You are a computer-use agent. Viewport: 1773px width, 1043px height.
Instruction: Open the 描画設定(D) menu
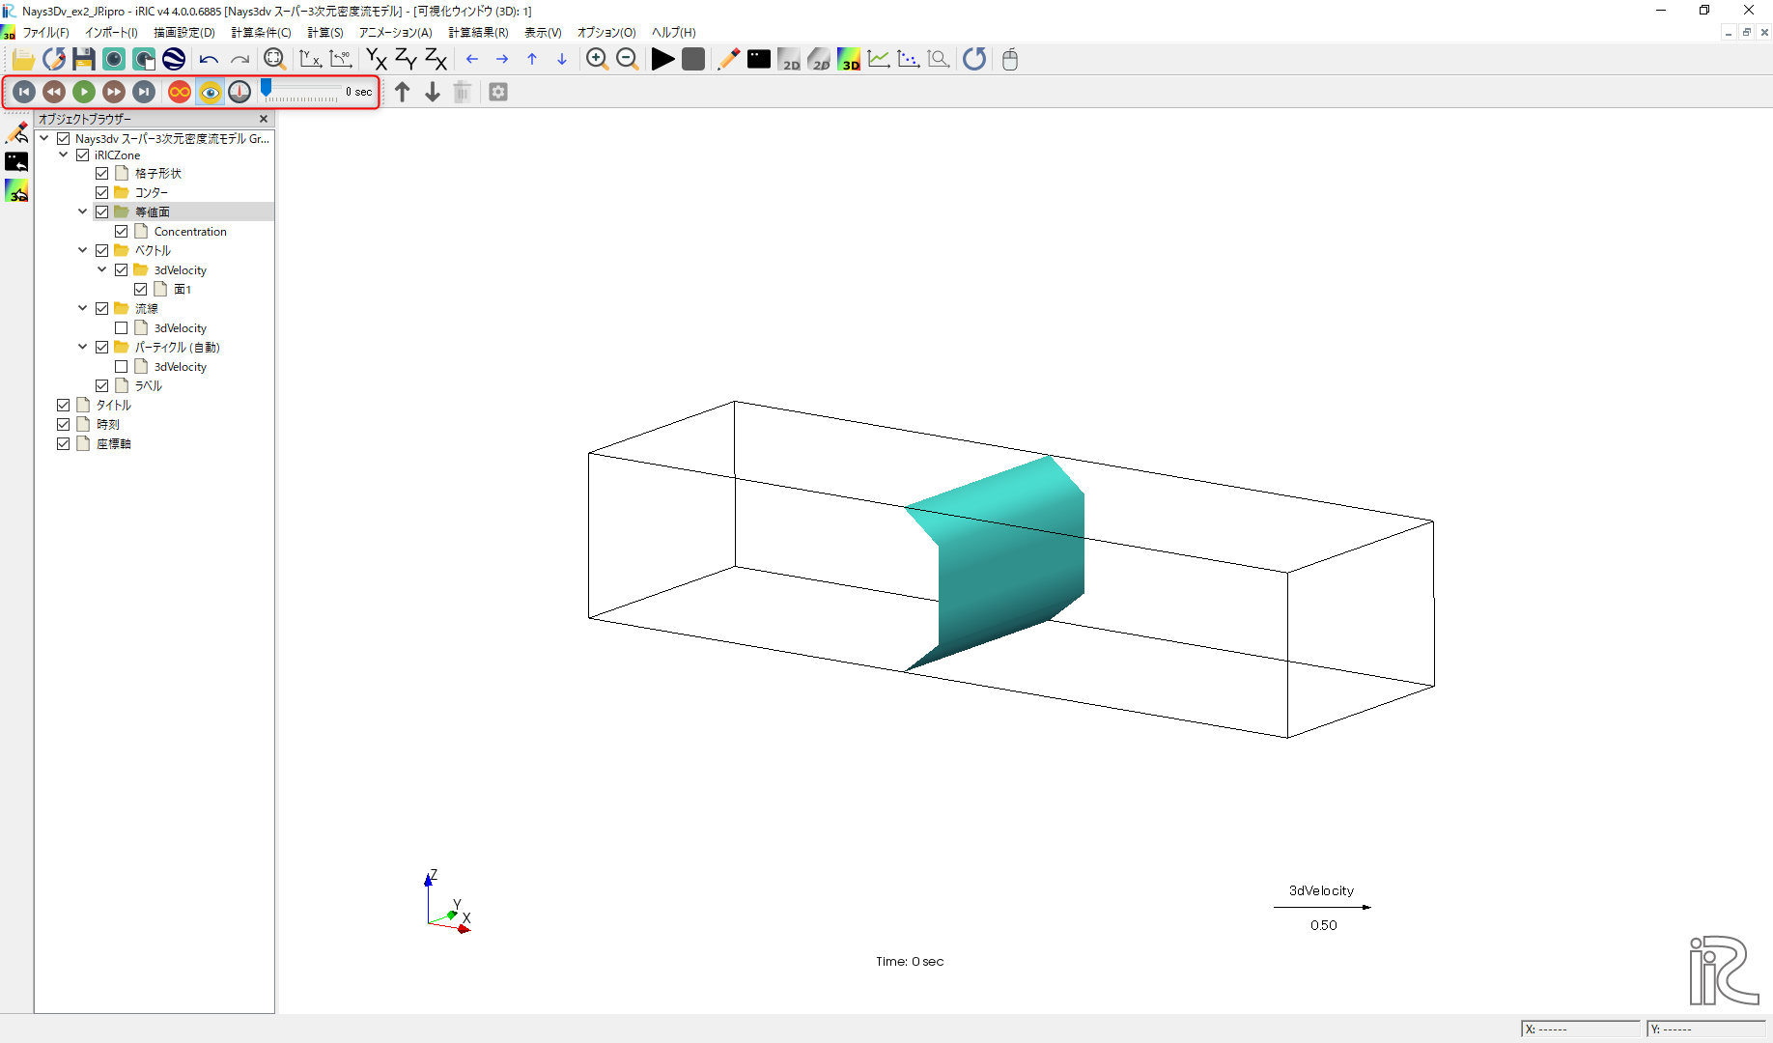(184, 33)
